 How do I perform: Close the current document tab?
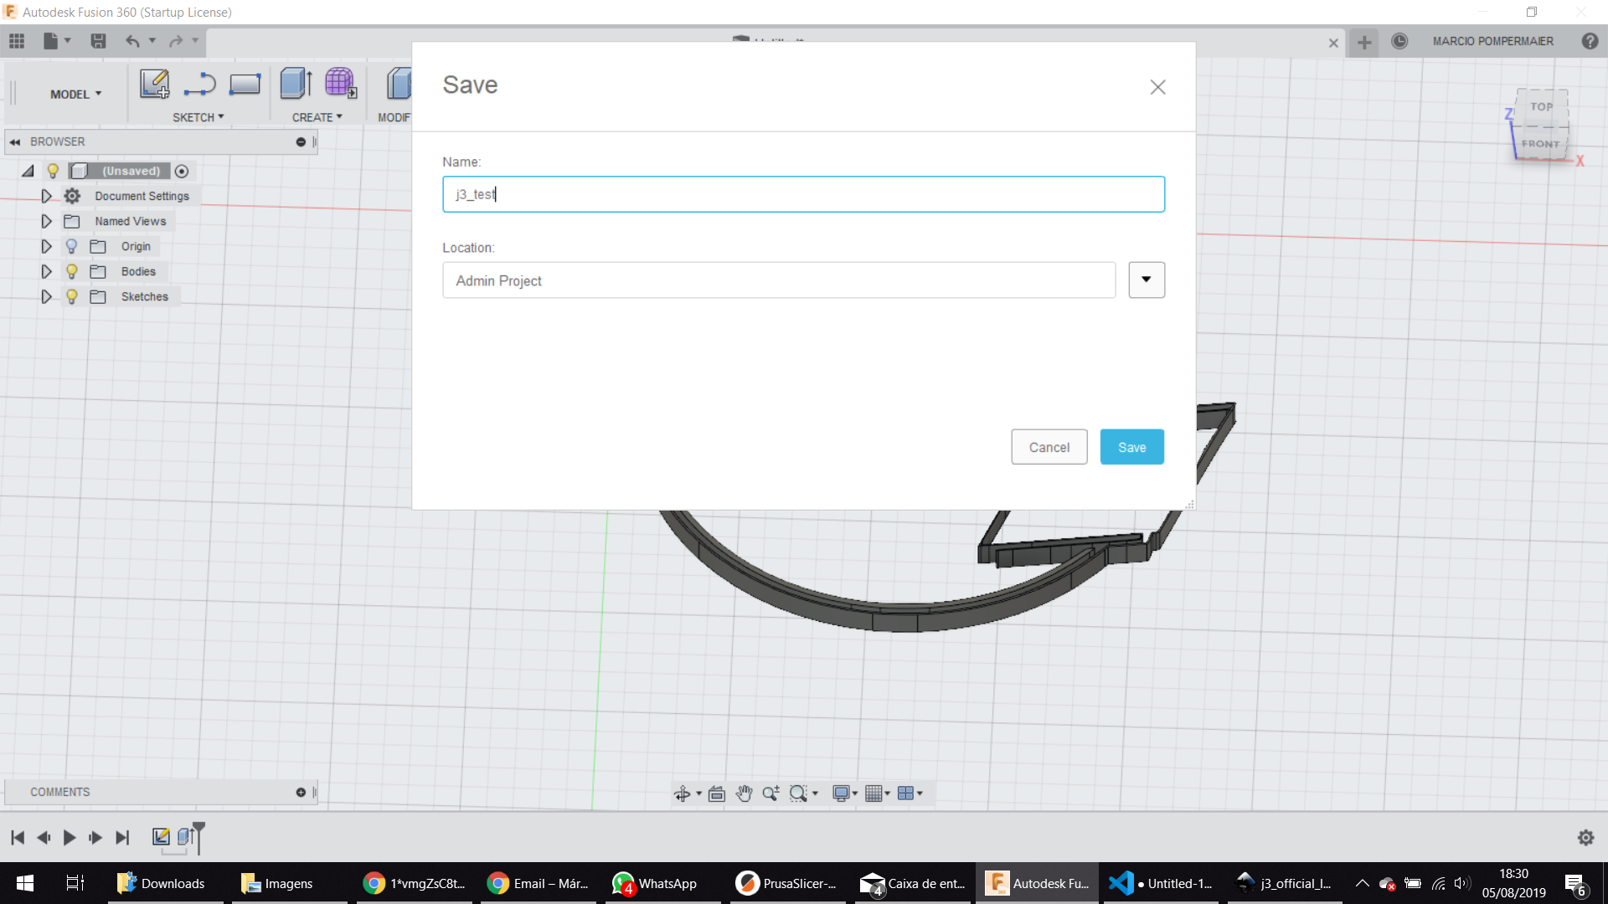pos(1333,43)
